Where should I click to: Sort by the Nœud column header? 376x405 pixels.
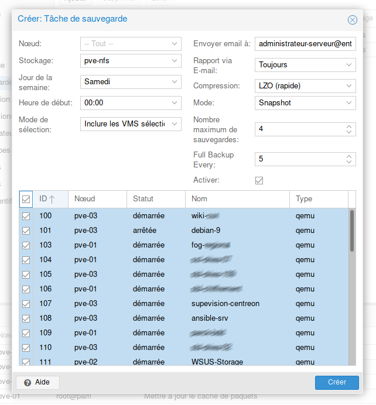97,199
